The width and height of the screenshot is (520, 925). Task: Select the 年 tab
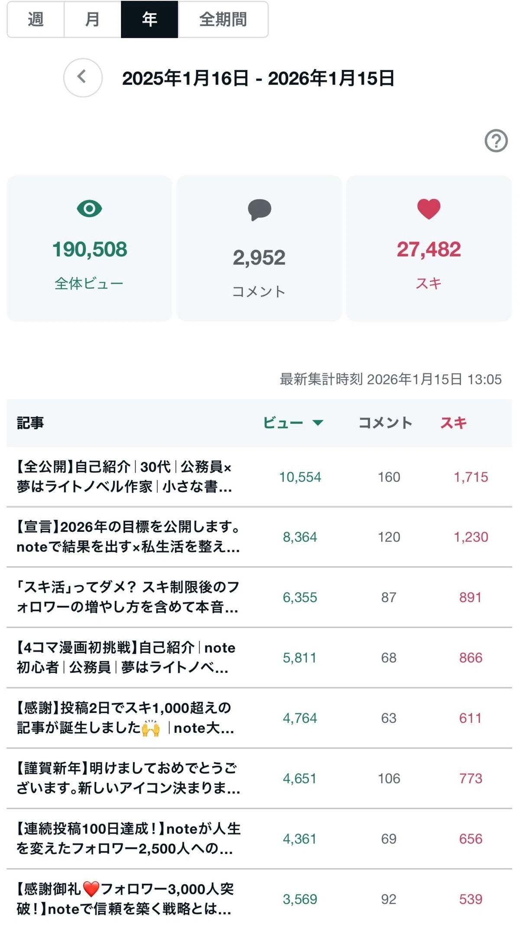tap(149, 20)
